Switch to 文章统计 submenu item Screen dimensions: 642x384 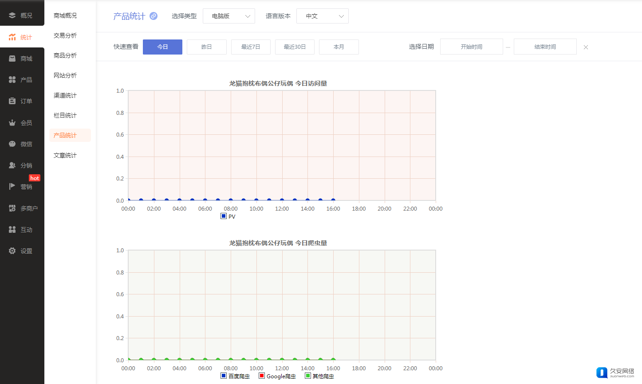click(x=65, y=155)
